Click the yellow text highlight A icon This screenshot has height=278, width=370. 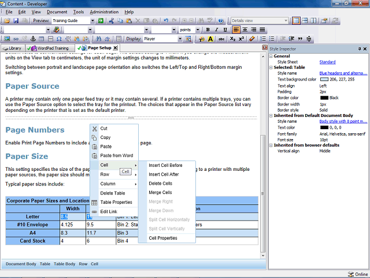point(210,39)
